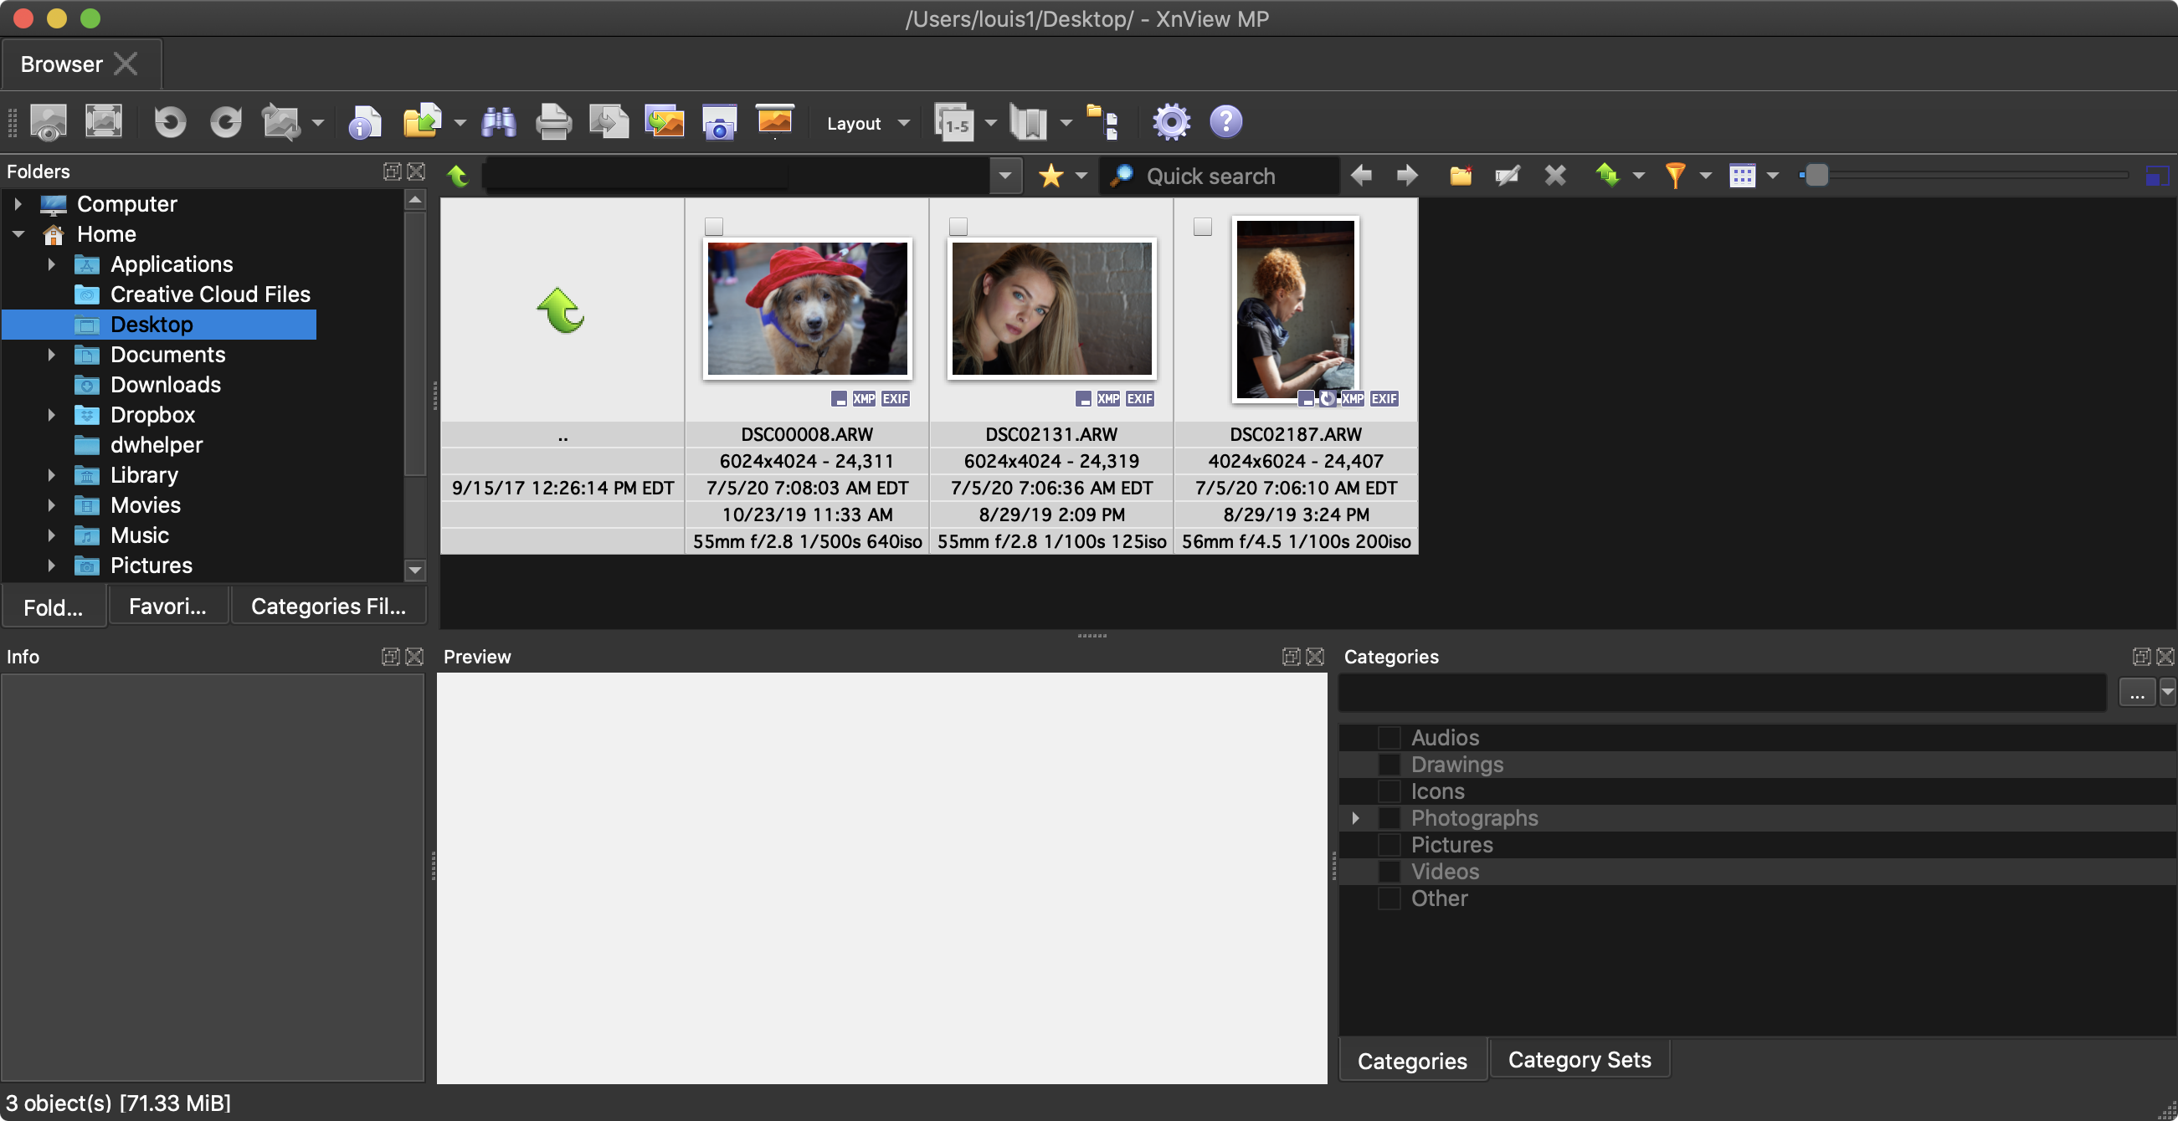Click the rotate counter-clockwise icon
The width and height of the screenshot is (2178, 1121).
tap(170, 122)
